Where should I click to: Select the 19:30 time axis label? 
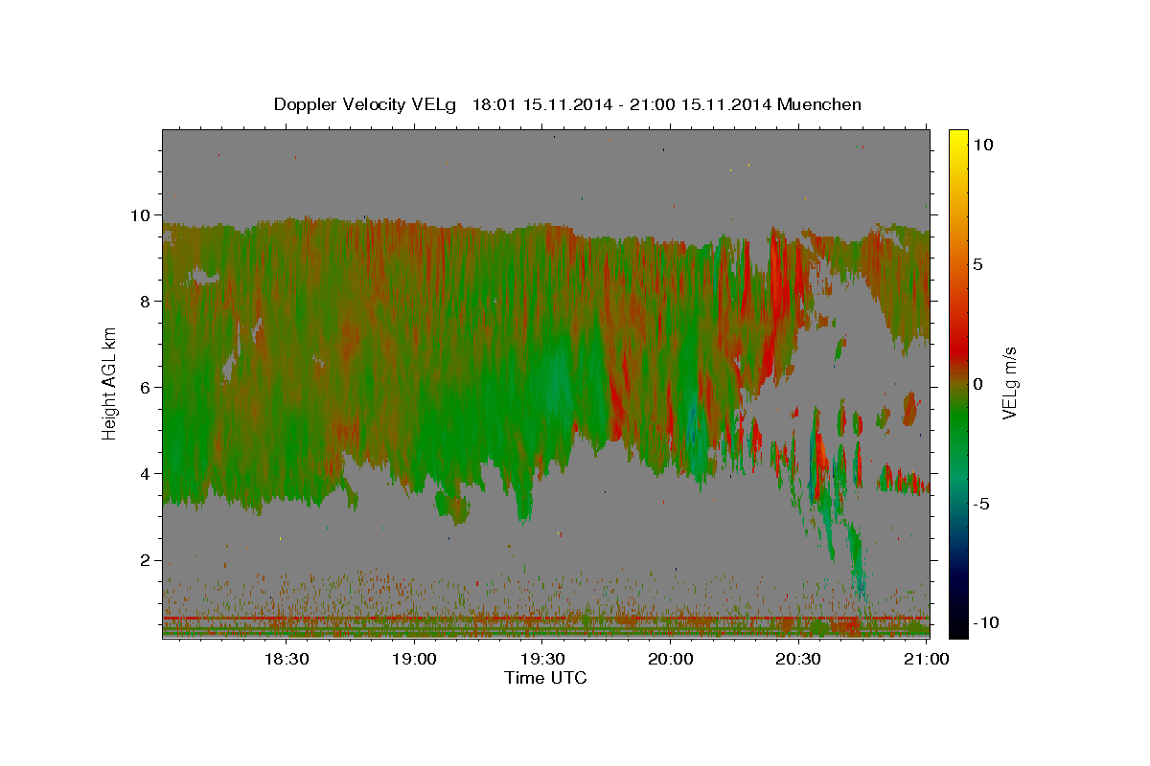click(x=542, y=659)
